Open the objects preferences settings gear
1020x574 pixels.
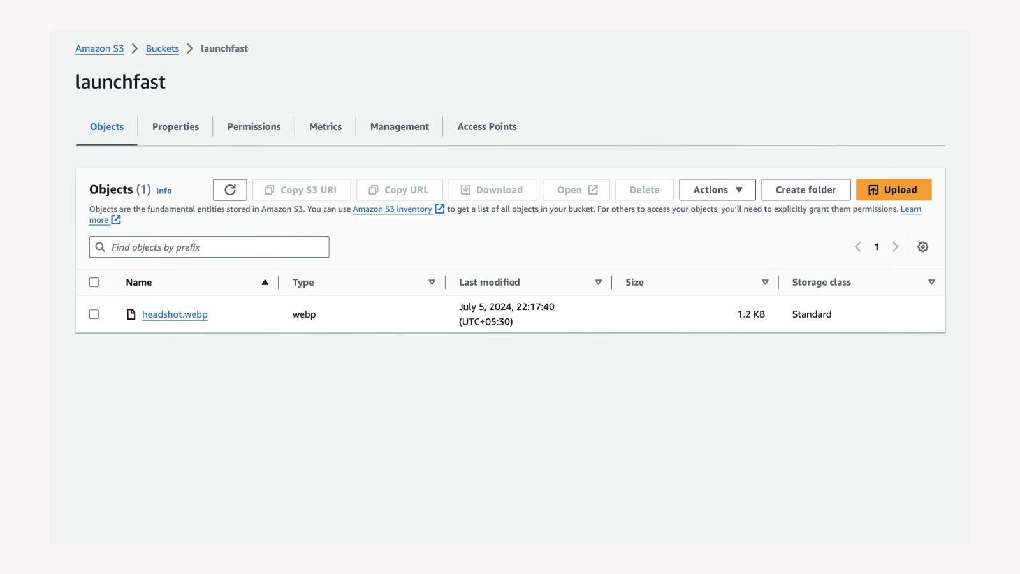(x=922, y=247)
